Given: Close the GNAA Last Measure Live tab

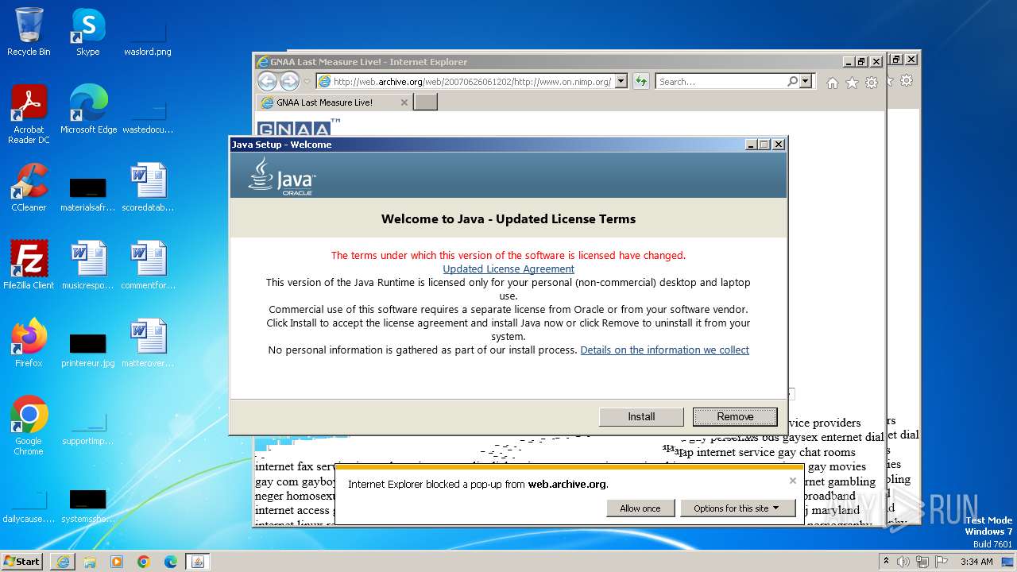Looking at the screenshot, I should (404, 102).
